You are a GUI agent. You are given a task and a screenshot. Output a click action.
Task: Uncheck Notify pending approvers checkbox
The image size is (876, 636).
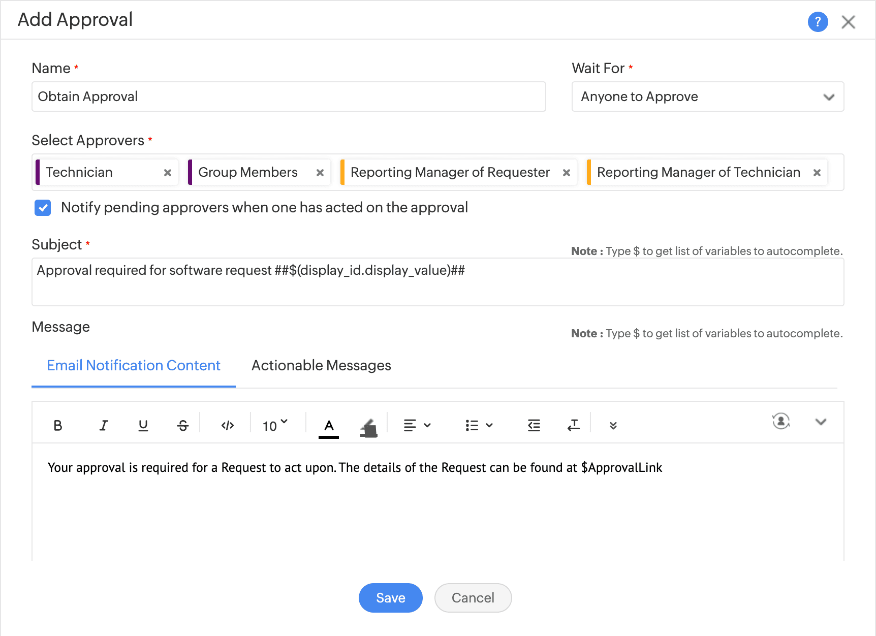(x=43, y=208)
